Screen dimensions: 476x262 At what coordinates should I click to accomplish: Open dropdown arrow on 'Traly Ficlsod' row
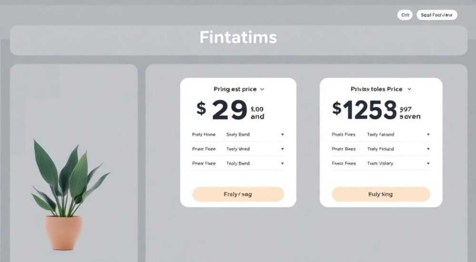[x=428, y=149]
